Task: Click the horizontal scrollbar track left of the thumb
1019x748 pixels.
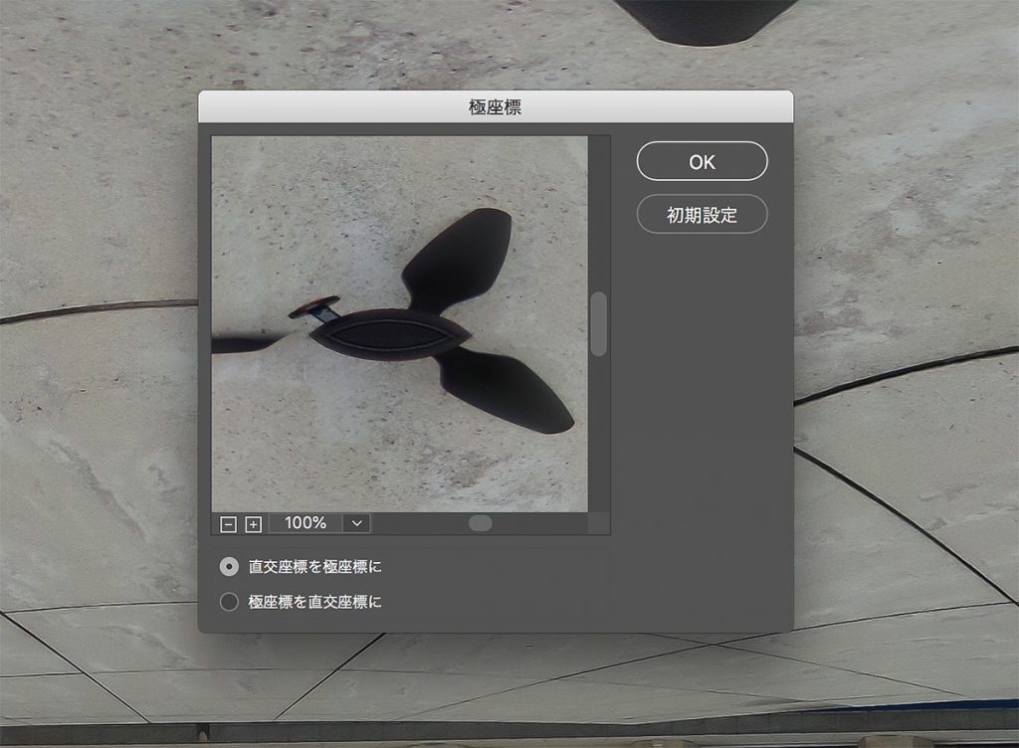Action: click(418, 523)
